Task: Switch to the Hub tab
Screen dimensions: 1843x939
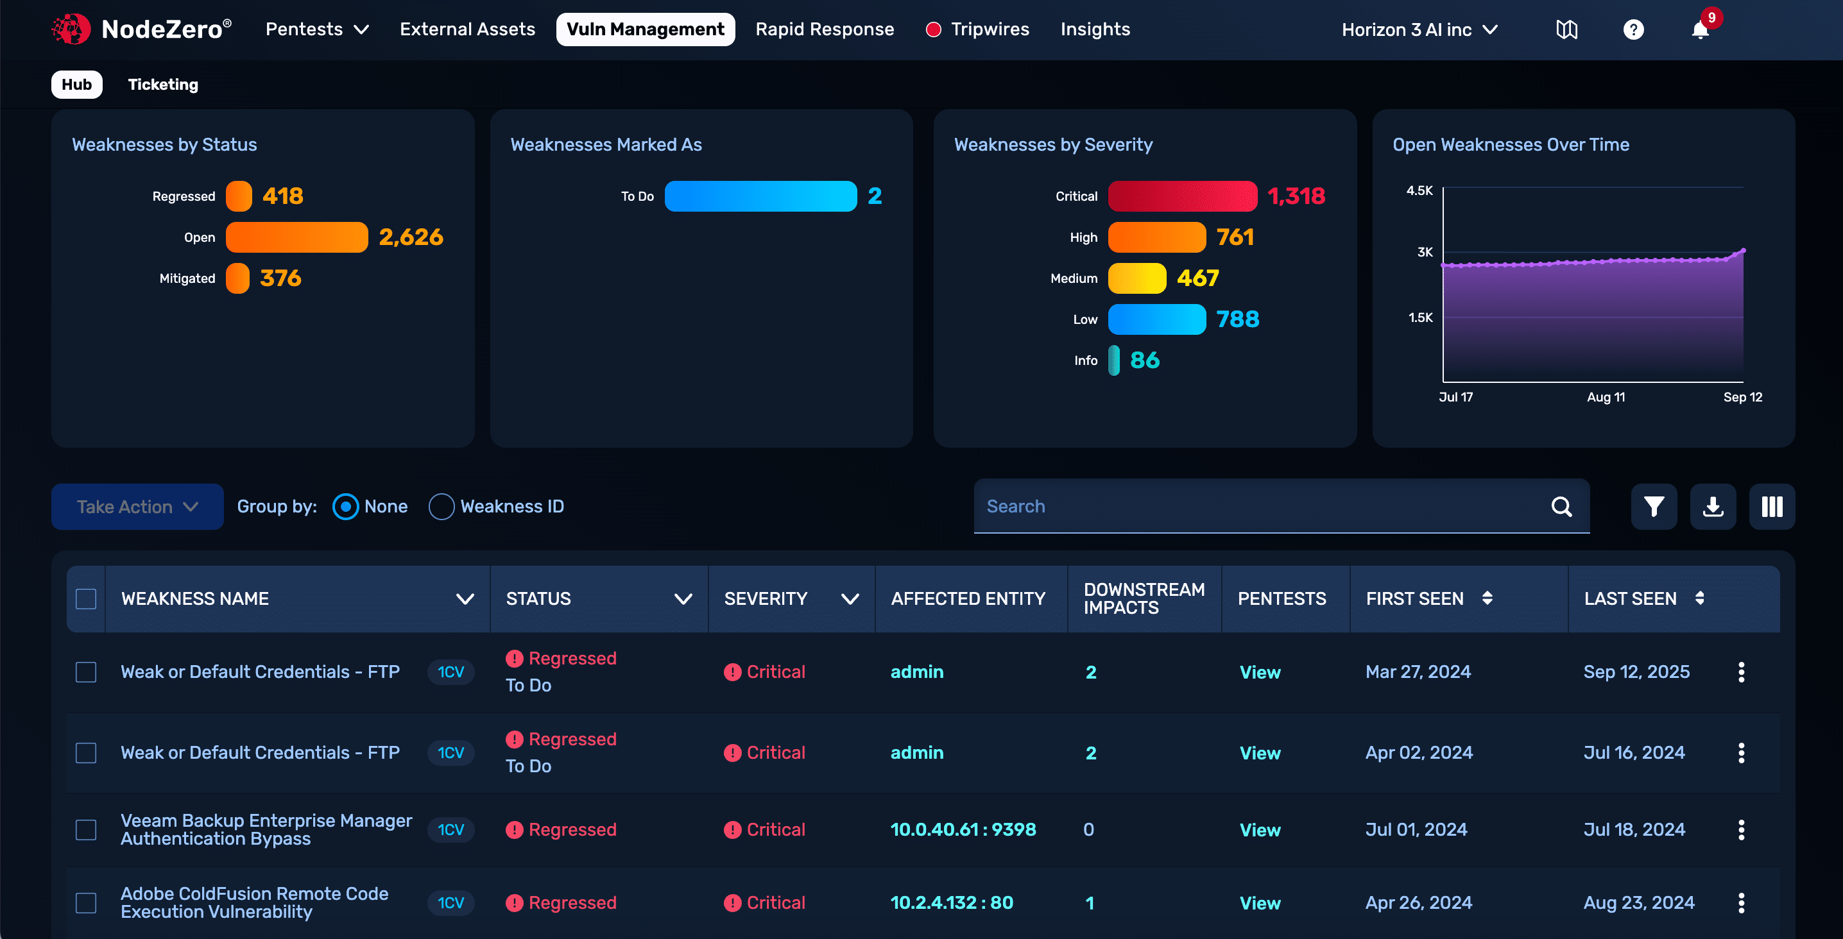Action: 76,85
